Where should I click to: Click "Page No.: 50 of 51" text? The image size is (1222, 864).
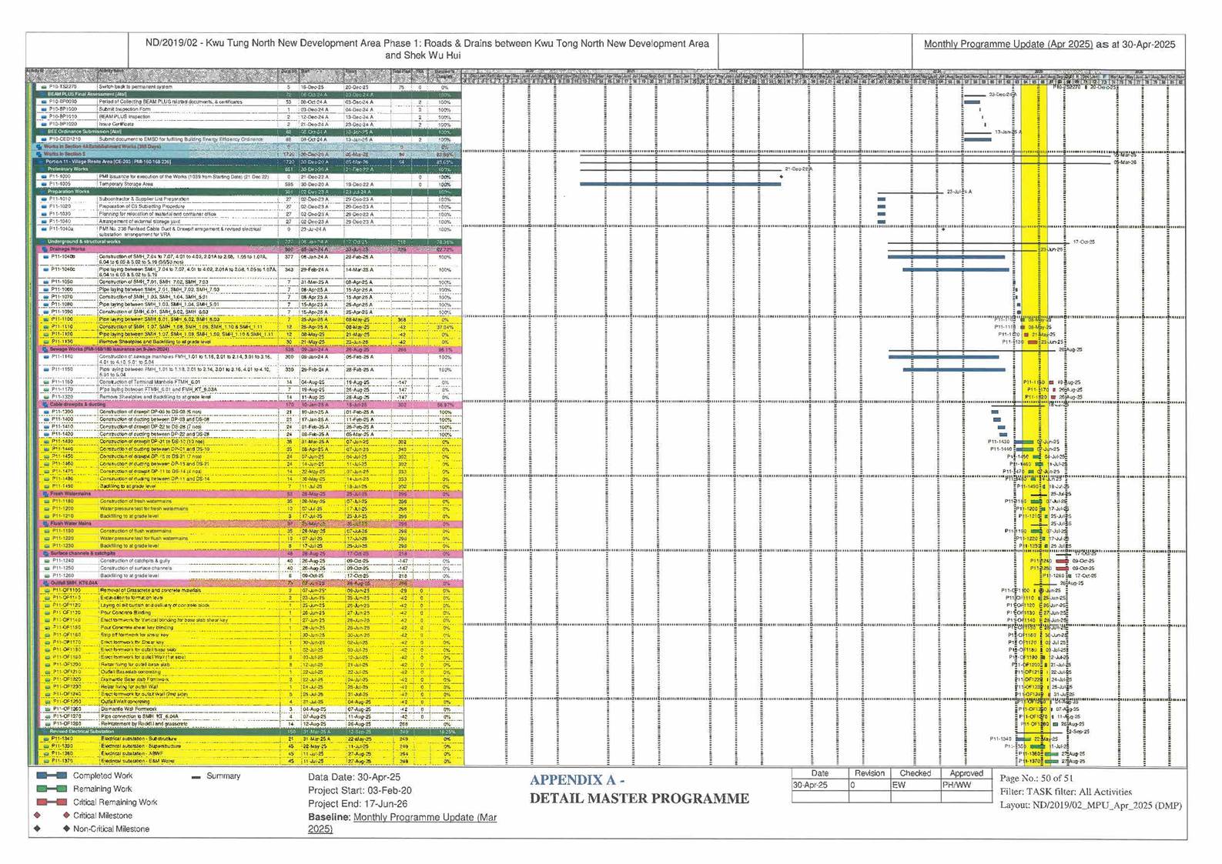1036,779
